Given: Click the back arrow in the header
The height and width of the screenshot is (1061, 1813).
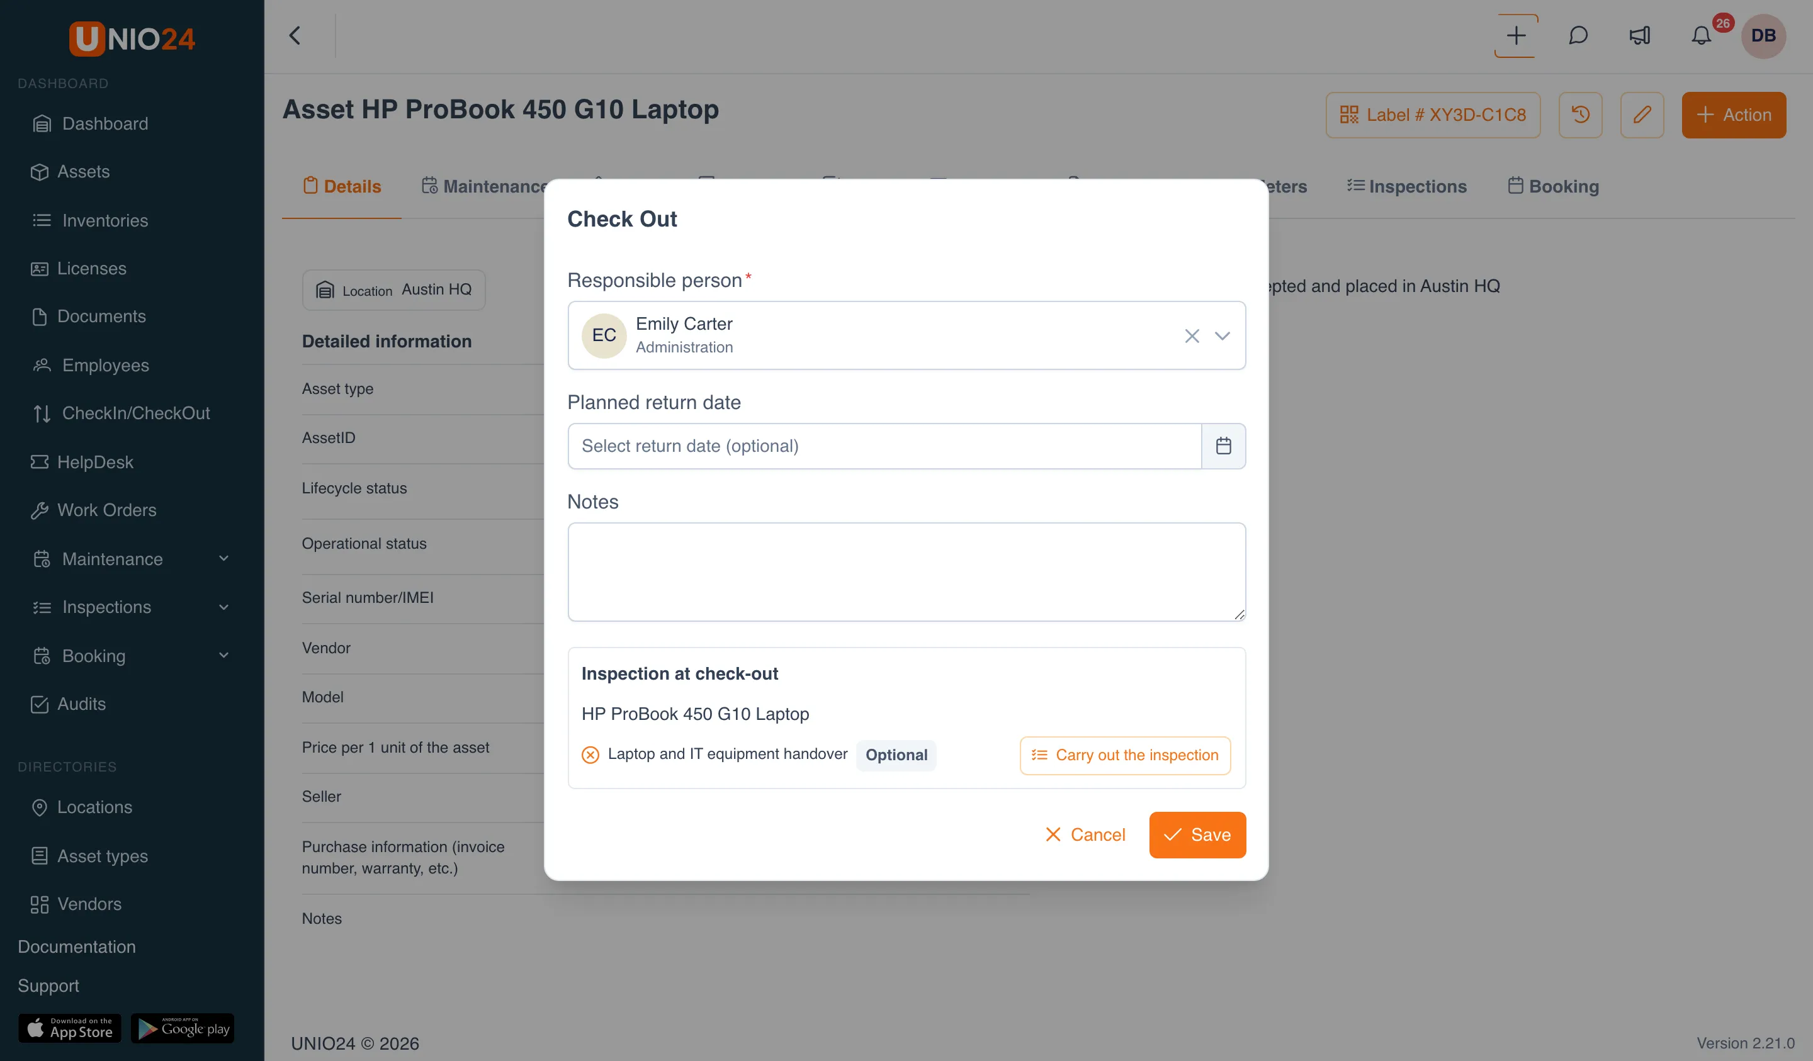Looking at the screenshot, I should coord(295,35).
